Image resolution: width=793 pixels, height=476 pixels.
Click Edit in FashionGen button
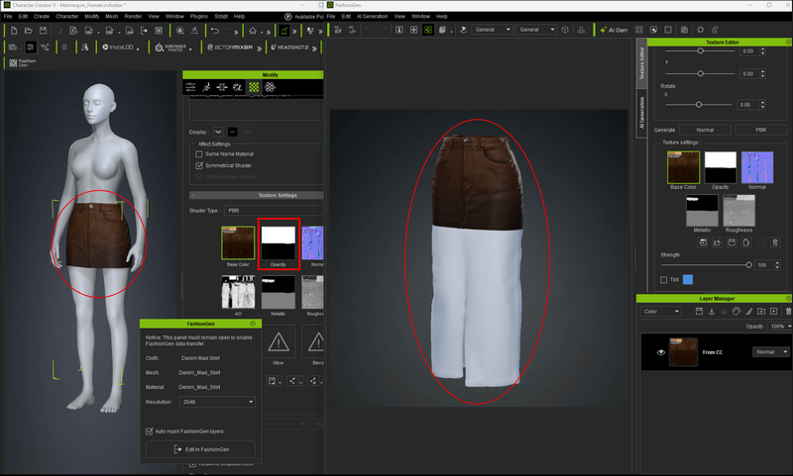[x=201, y=449]
